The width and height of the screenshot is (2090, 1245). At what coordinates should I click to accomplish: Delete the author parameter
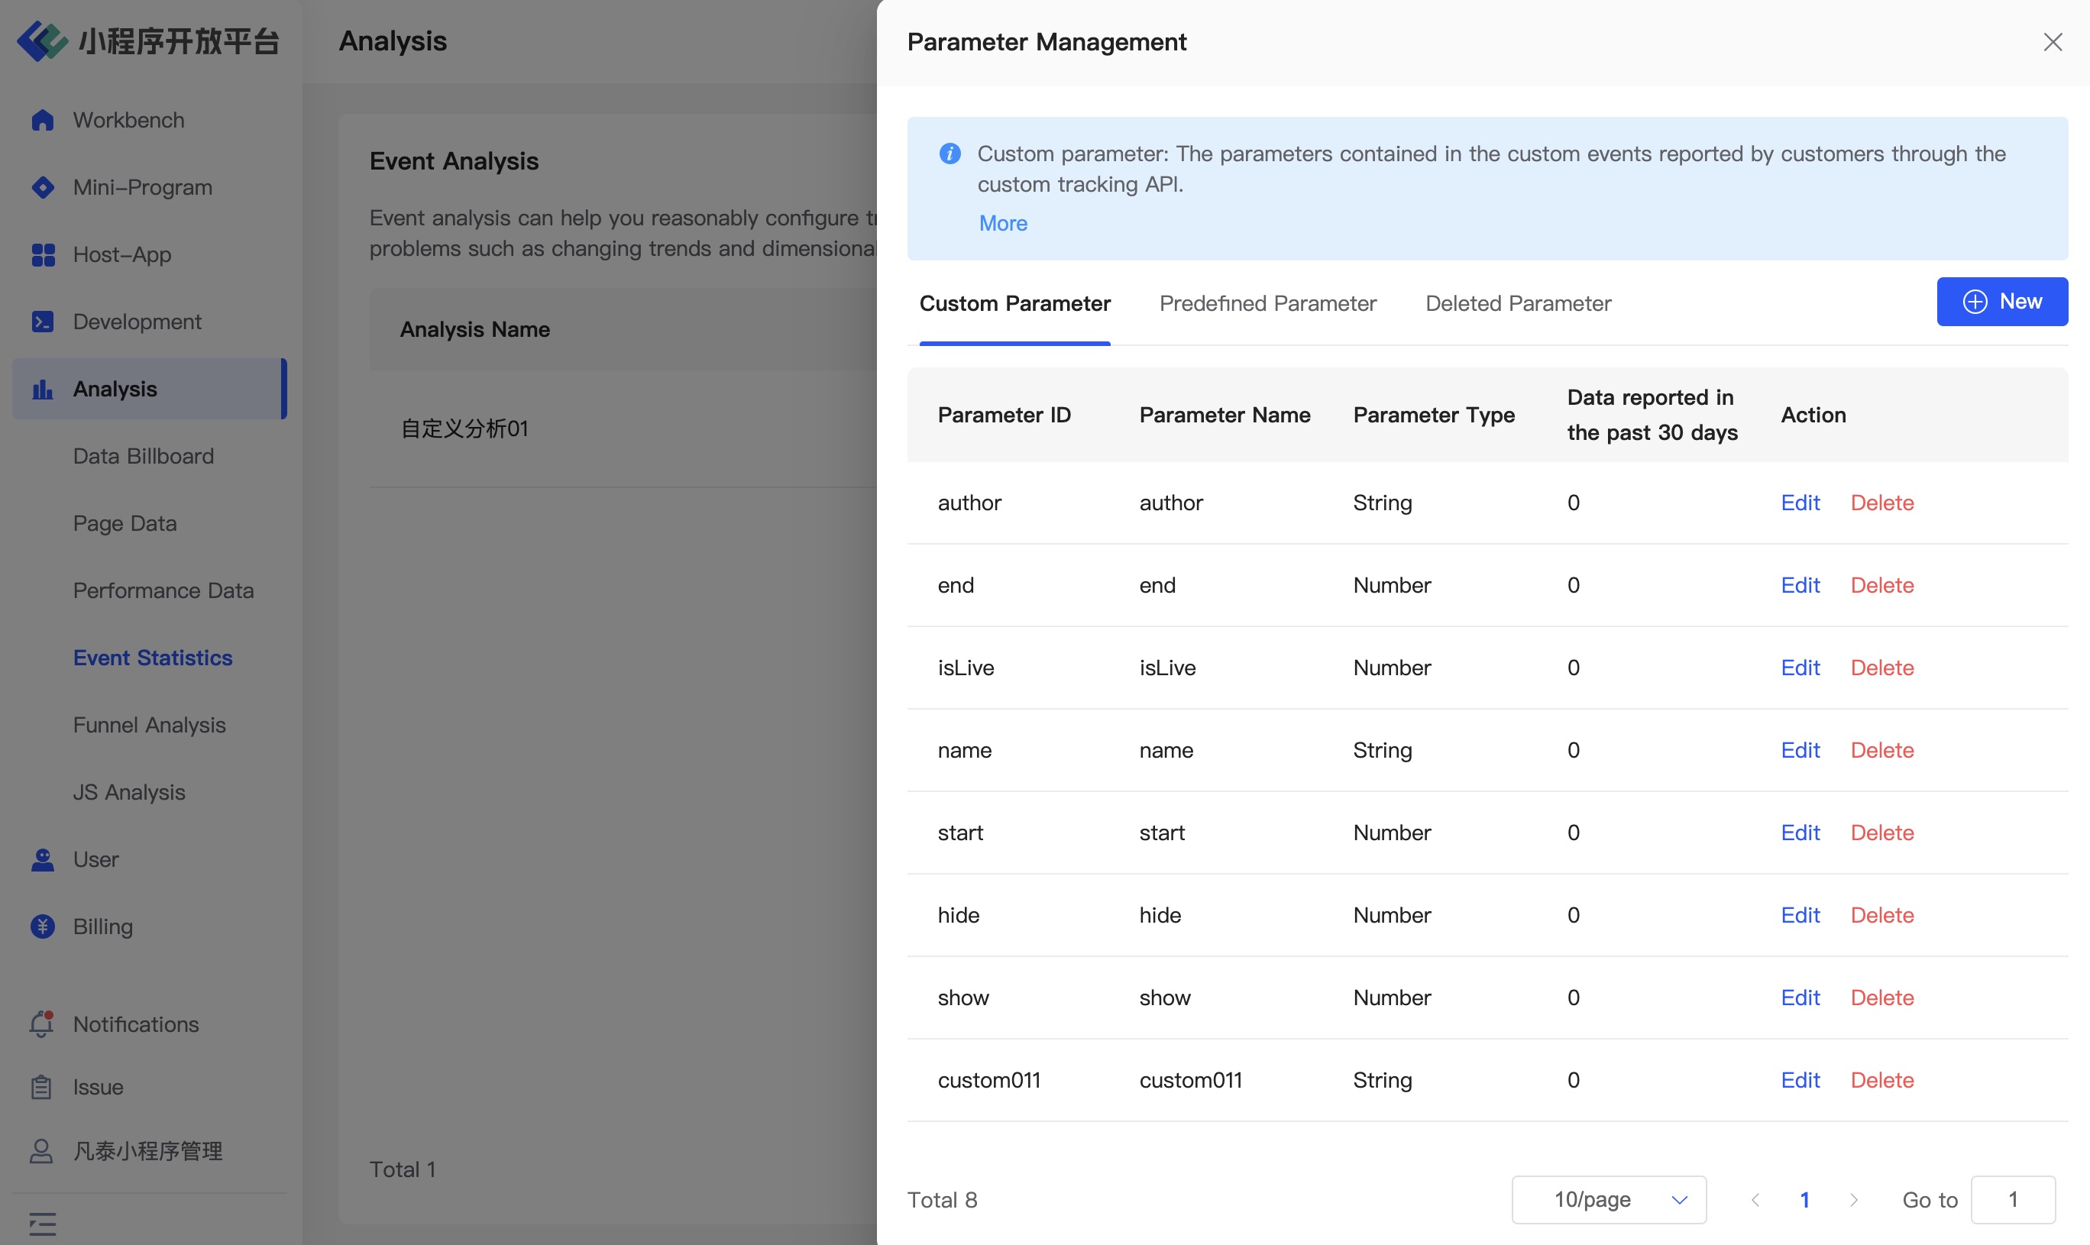(x=1882, y=503)
